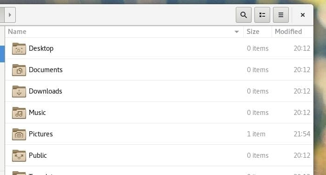Toggle the list view mode button
This screenshot has width=326, height=175.
(x=262, y=15)
